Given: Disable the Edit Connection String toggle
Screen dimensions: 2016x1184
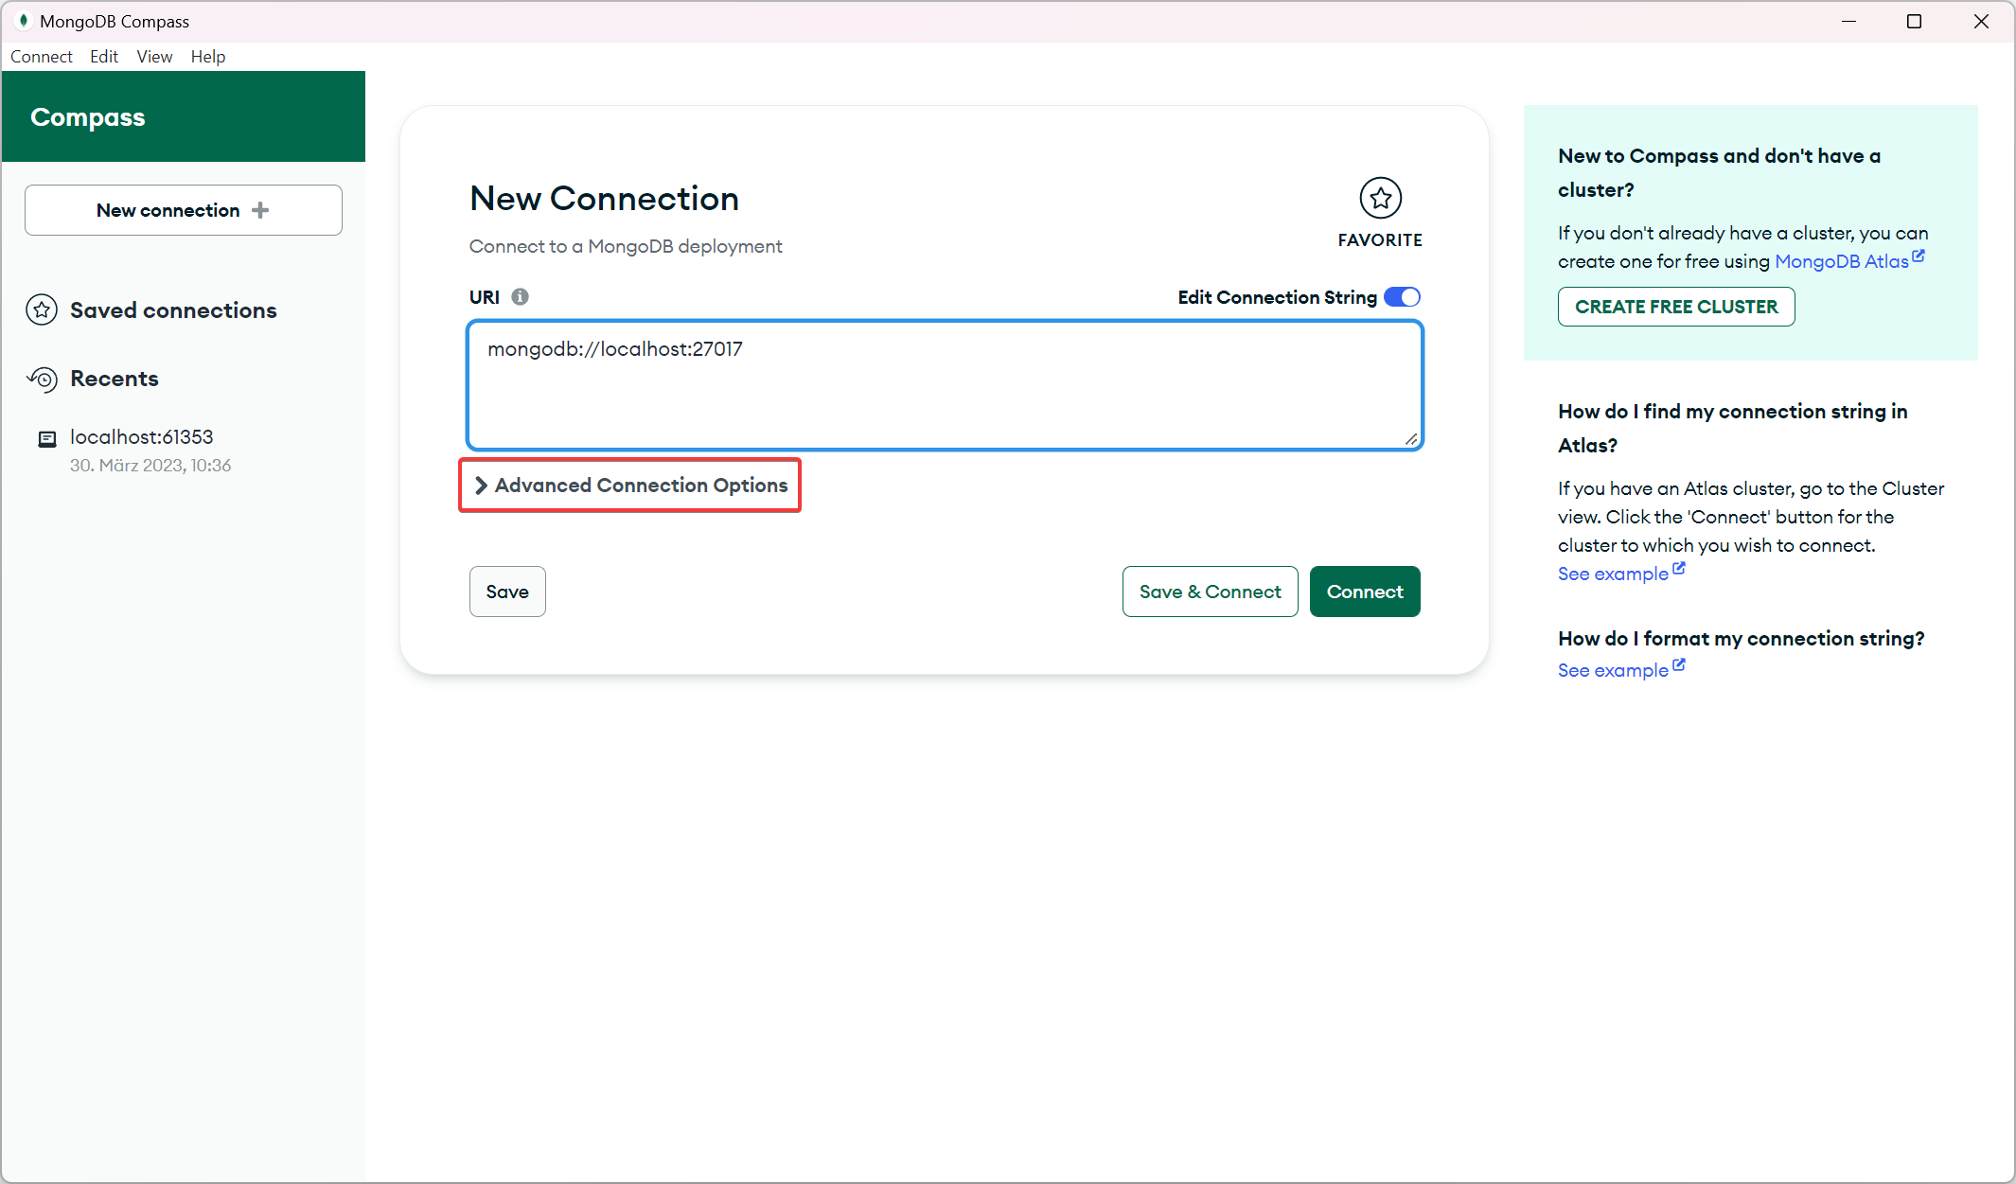Looking at the screenshot, I should click(x=1402, y=296).
